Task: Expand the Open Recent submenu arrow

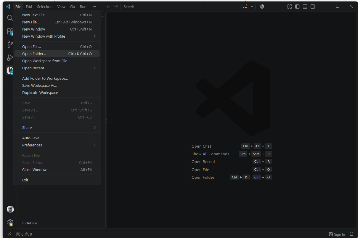Action: pos(95,68)
